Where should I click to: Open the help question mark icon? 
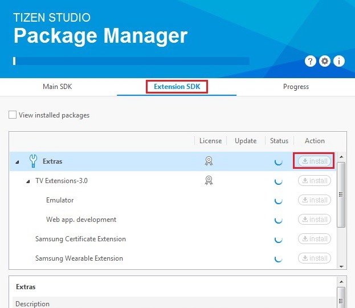[311, 61]
